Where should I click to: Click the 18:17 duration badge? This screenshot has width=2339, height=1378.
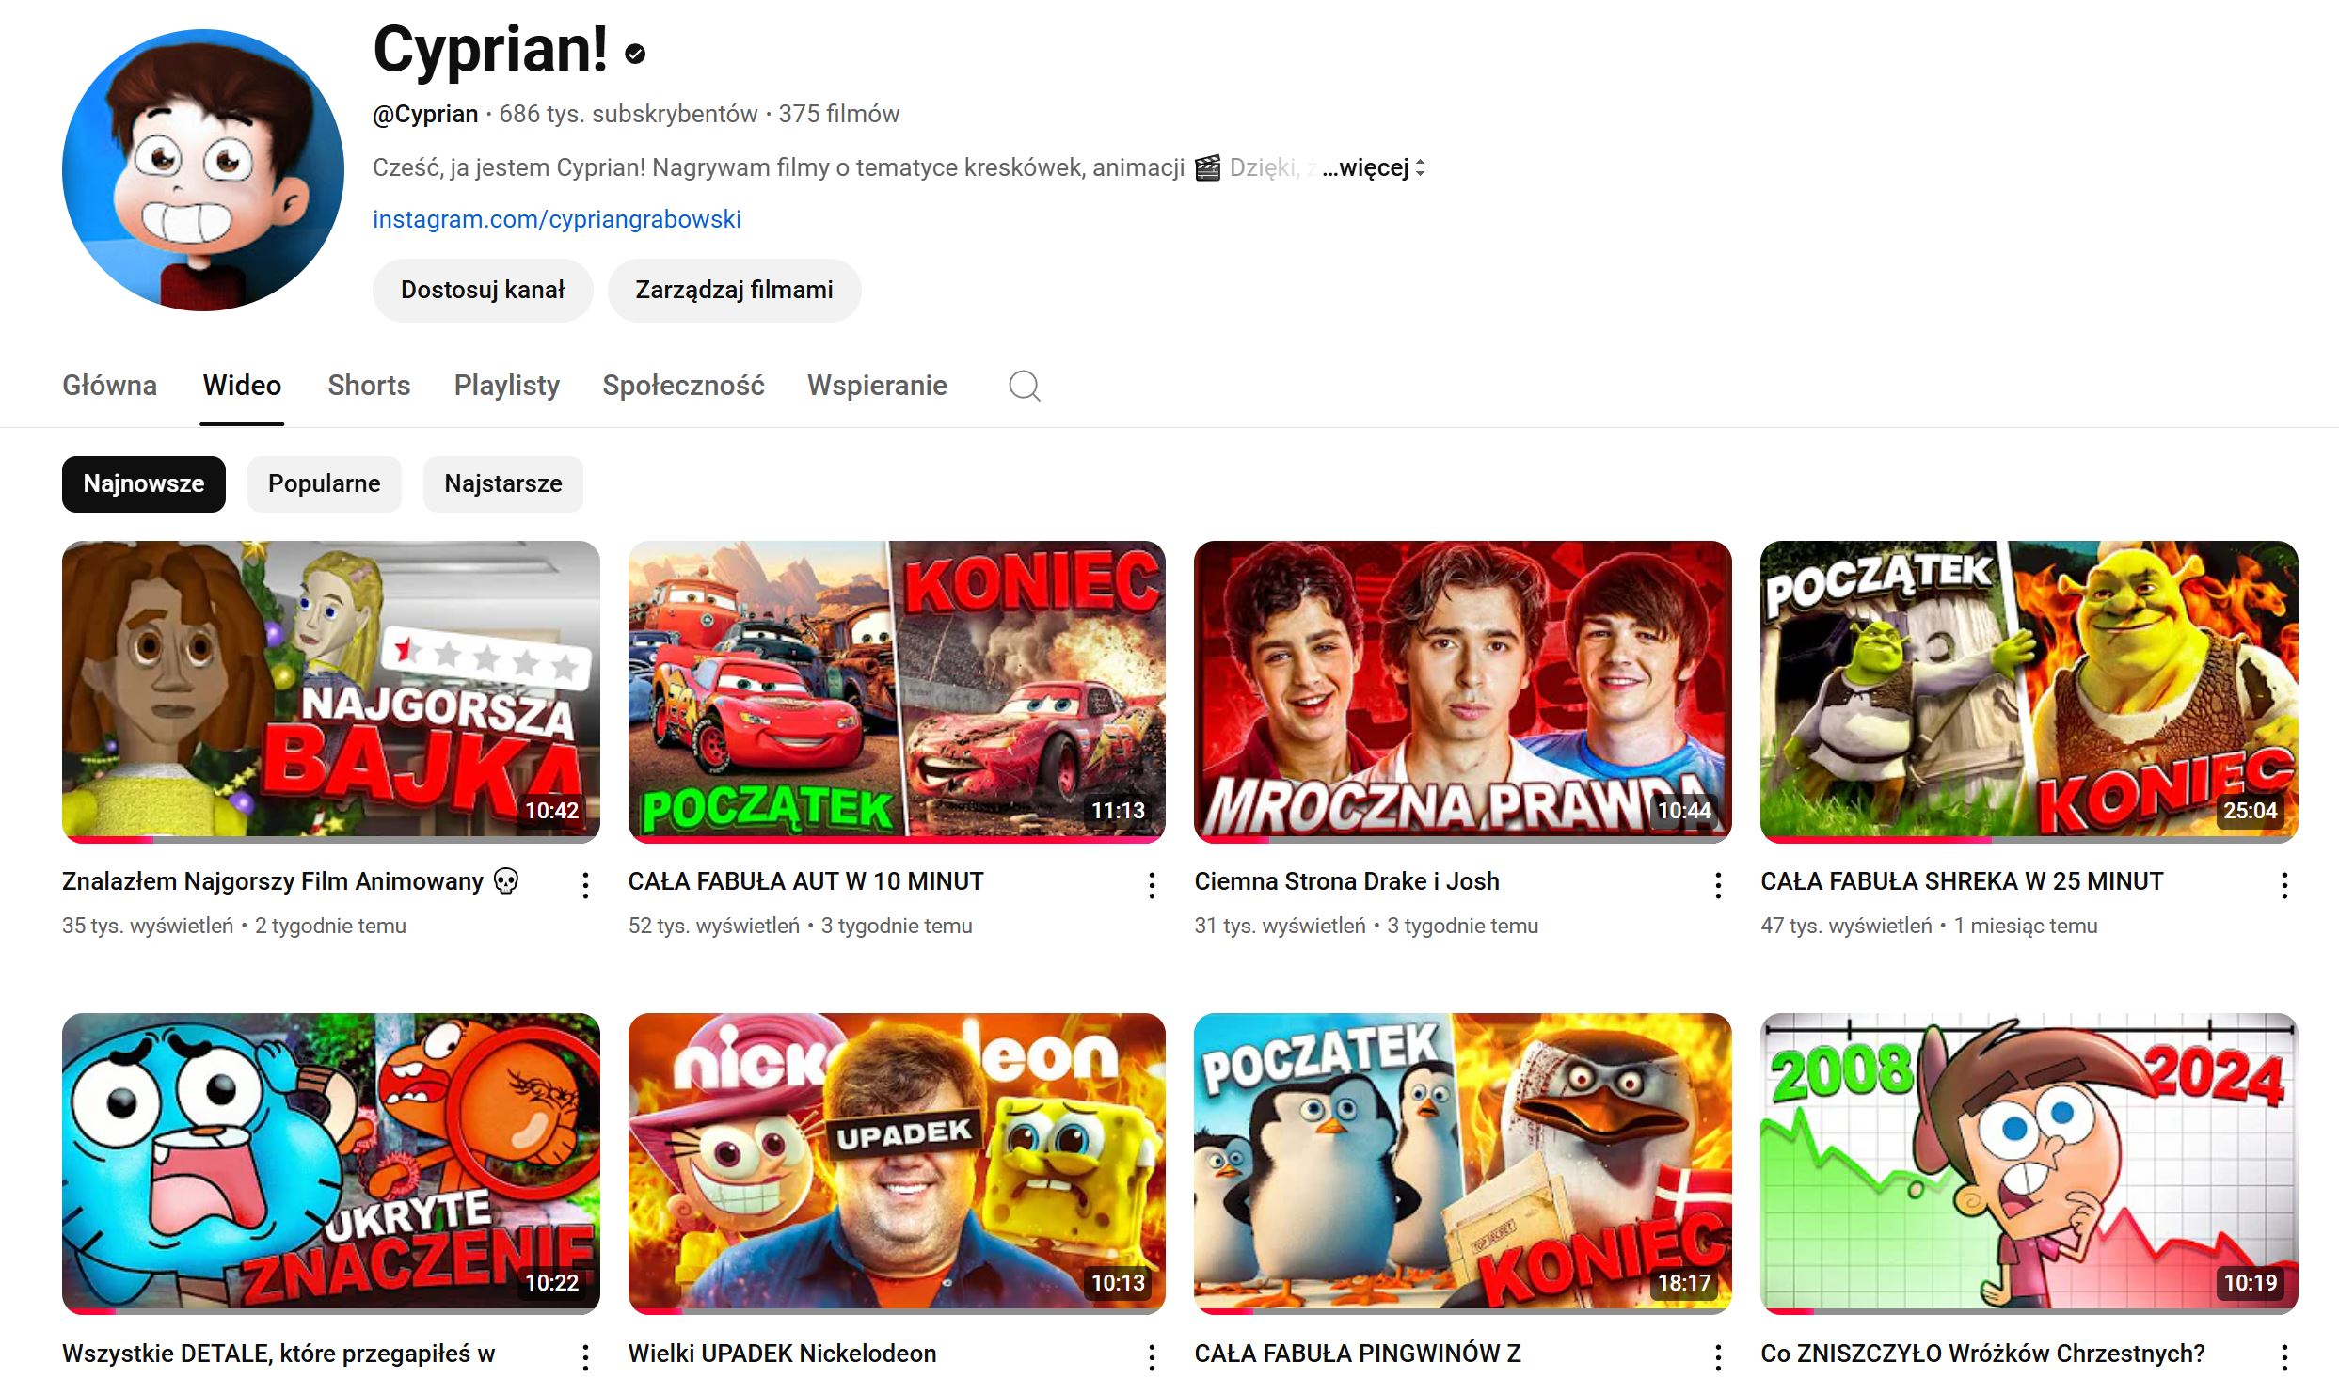pyautogui.click(x=1684, y=1283)
